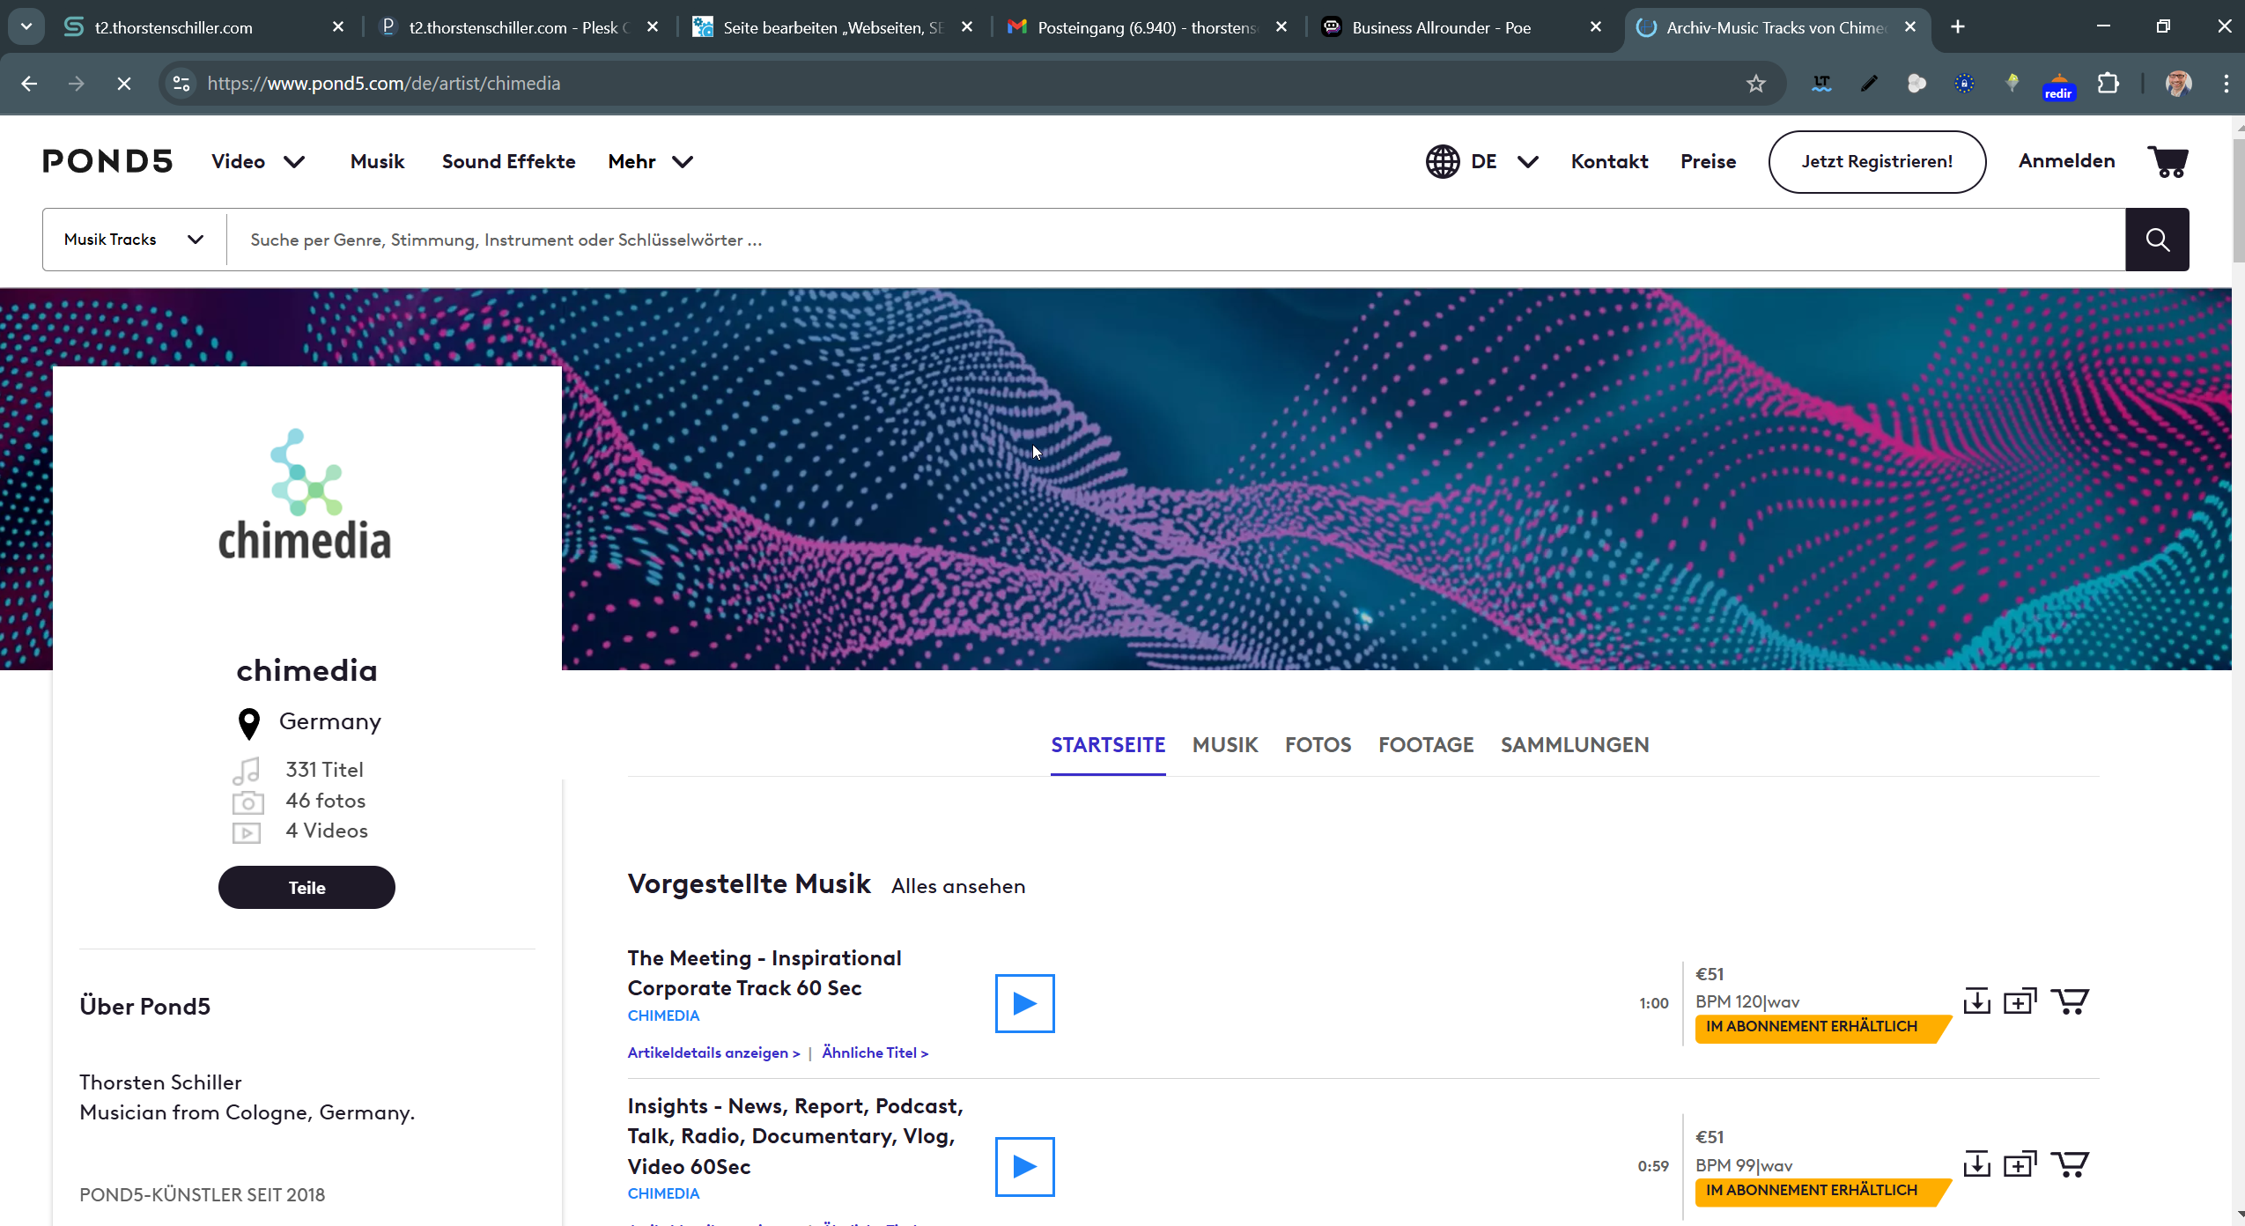Open the Preise link
Screen dimensions: 2245x1226
[1708, 162]
